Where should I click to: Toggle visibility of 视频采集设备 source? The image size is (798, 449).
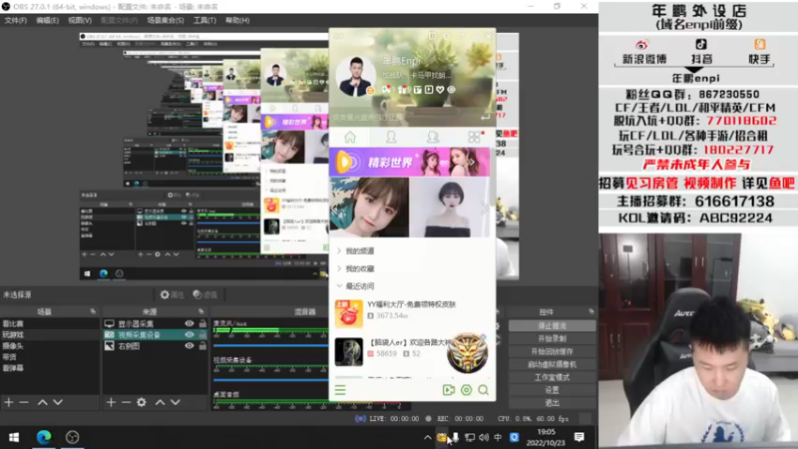coord(190,335)
